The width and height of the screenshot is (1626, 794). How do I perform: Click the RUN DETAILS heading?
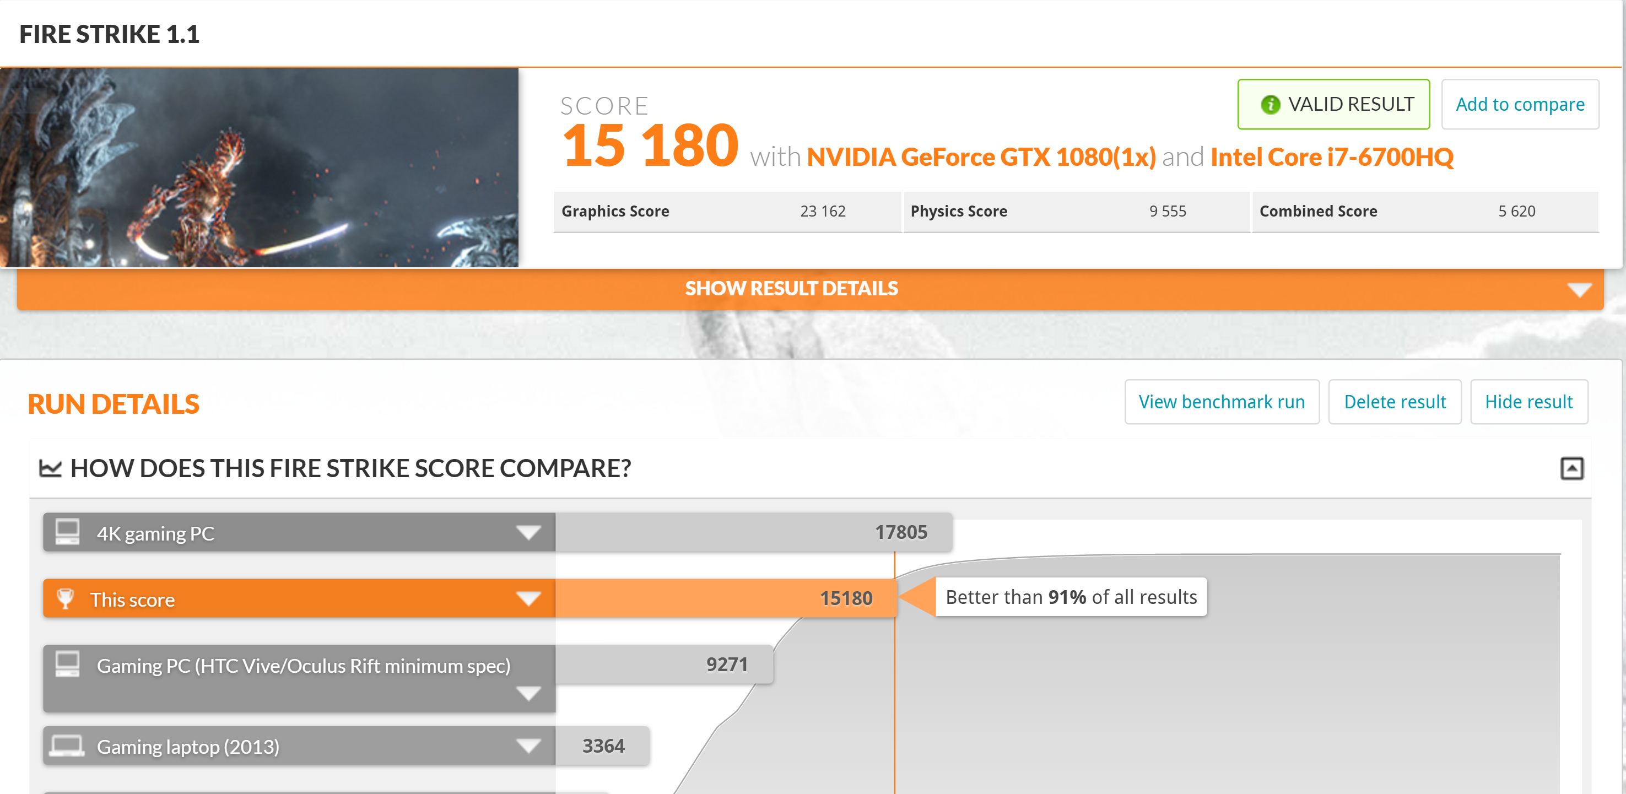point(114,404)
